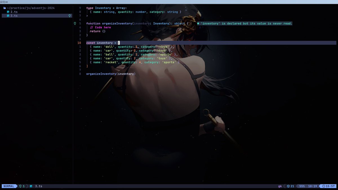Click the 'gk' key indicator in status bar

tap(280, 186)
